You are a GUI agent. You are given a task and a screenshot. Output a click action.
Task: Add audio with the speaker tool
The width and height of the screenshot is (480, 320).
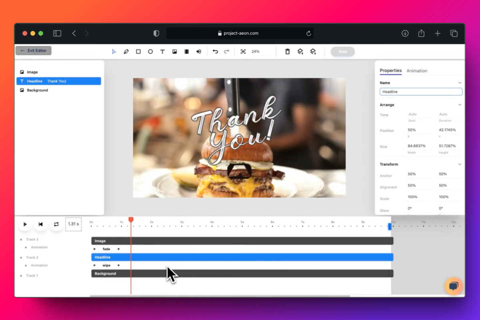coord(199,52)
